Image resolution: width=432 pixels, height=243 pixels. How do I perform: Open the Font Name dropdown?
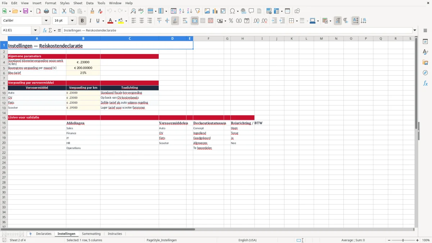coord(46,21)
